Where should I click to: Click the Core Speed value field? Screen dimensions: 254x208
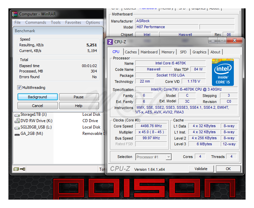tap(151, 126)
